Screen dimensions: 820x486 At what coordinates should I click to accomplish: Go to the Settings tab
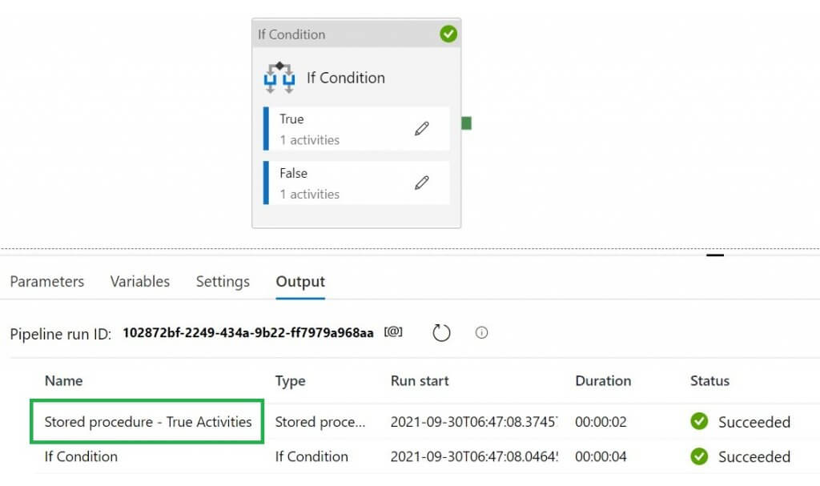(223, 282)
